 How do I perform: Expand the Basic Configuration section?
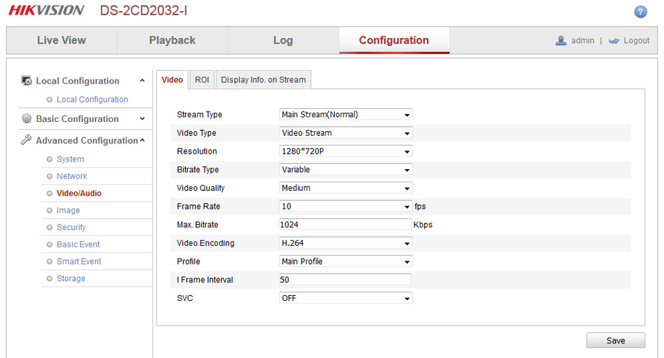pyautogui.click(x=142, y=119)
